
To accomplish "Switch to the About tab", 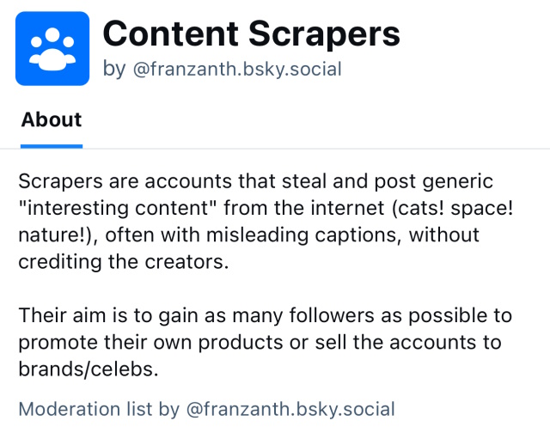I will 52,119.
